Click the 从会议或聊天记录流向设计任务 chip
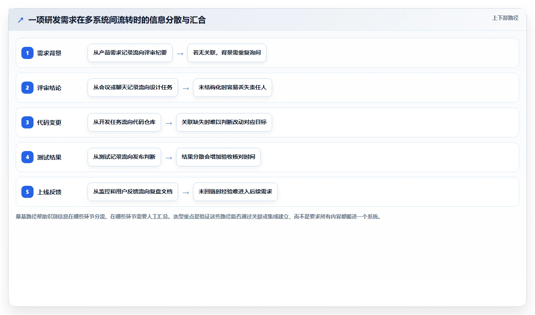Image resolution: width=535 pixels, height=315 pixels. pyautogui.click(x=133, y=88)
